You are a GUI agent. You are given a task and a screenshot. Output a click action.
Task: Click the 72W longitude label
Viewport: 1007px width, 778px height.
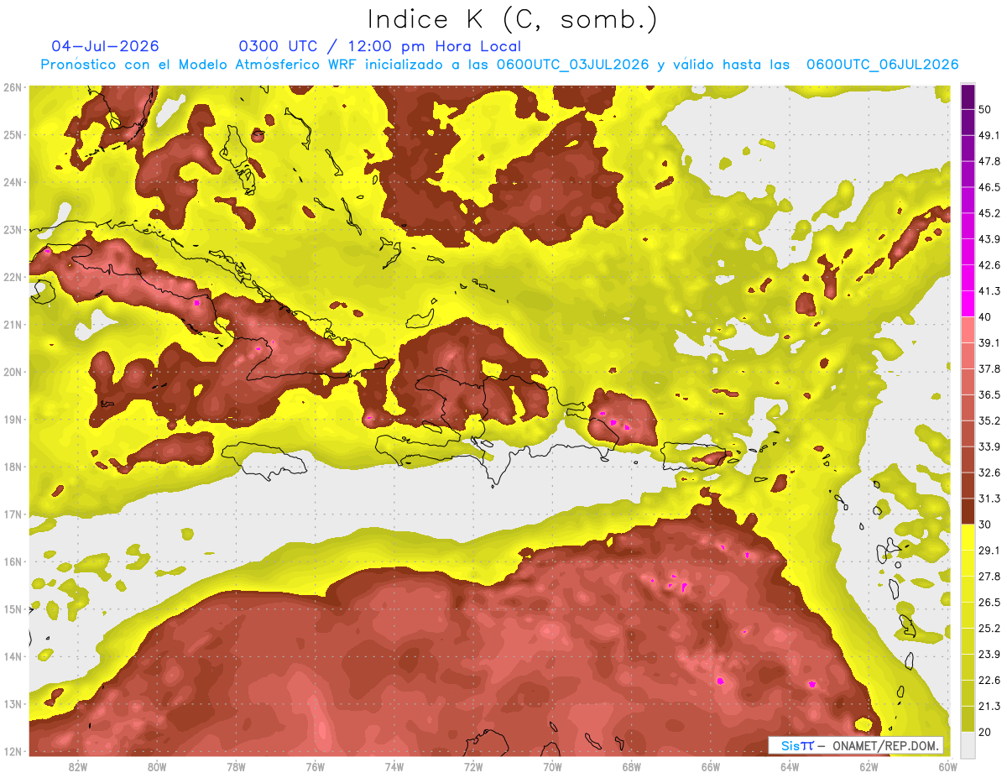[473, 766]
